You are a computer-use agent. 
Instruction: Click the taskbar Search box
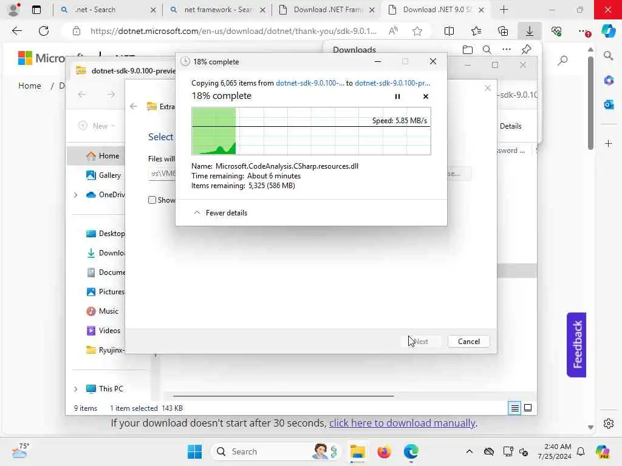pyautogui.click(x=276, y=451)
